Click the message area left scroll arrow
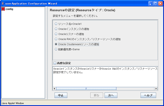Viewport: 164px width, 106px height. tap(54, 89)
